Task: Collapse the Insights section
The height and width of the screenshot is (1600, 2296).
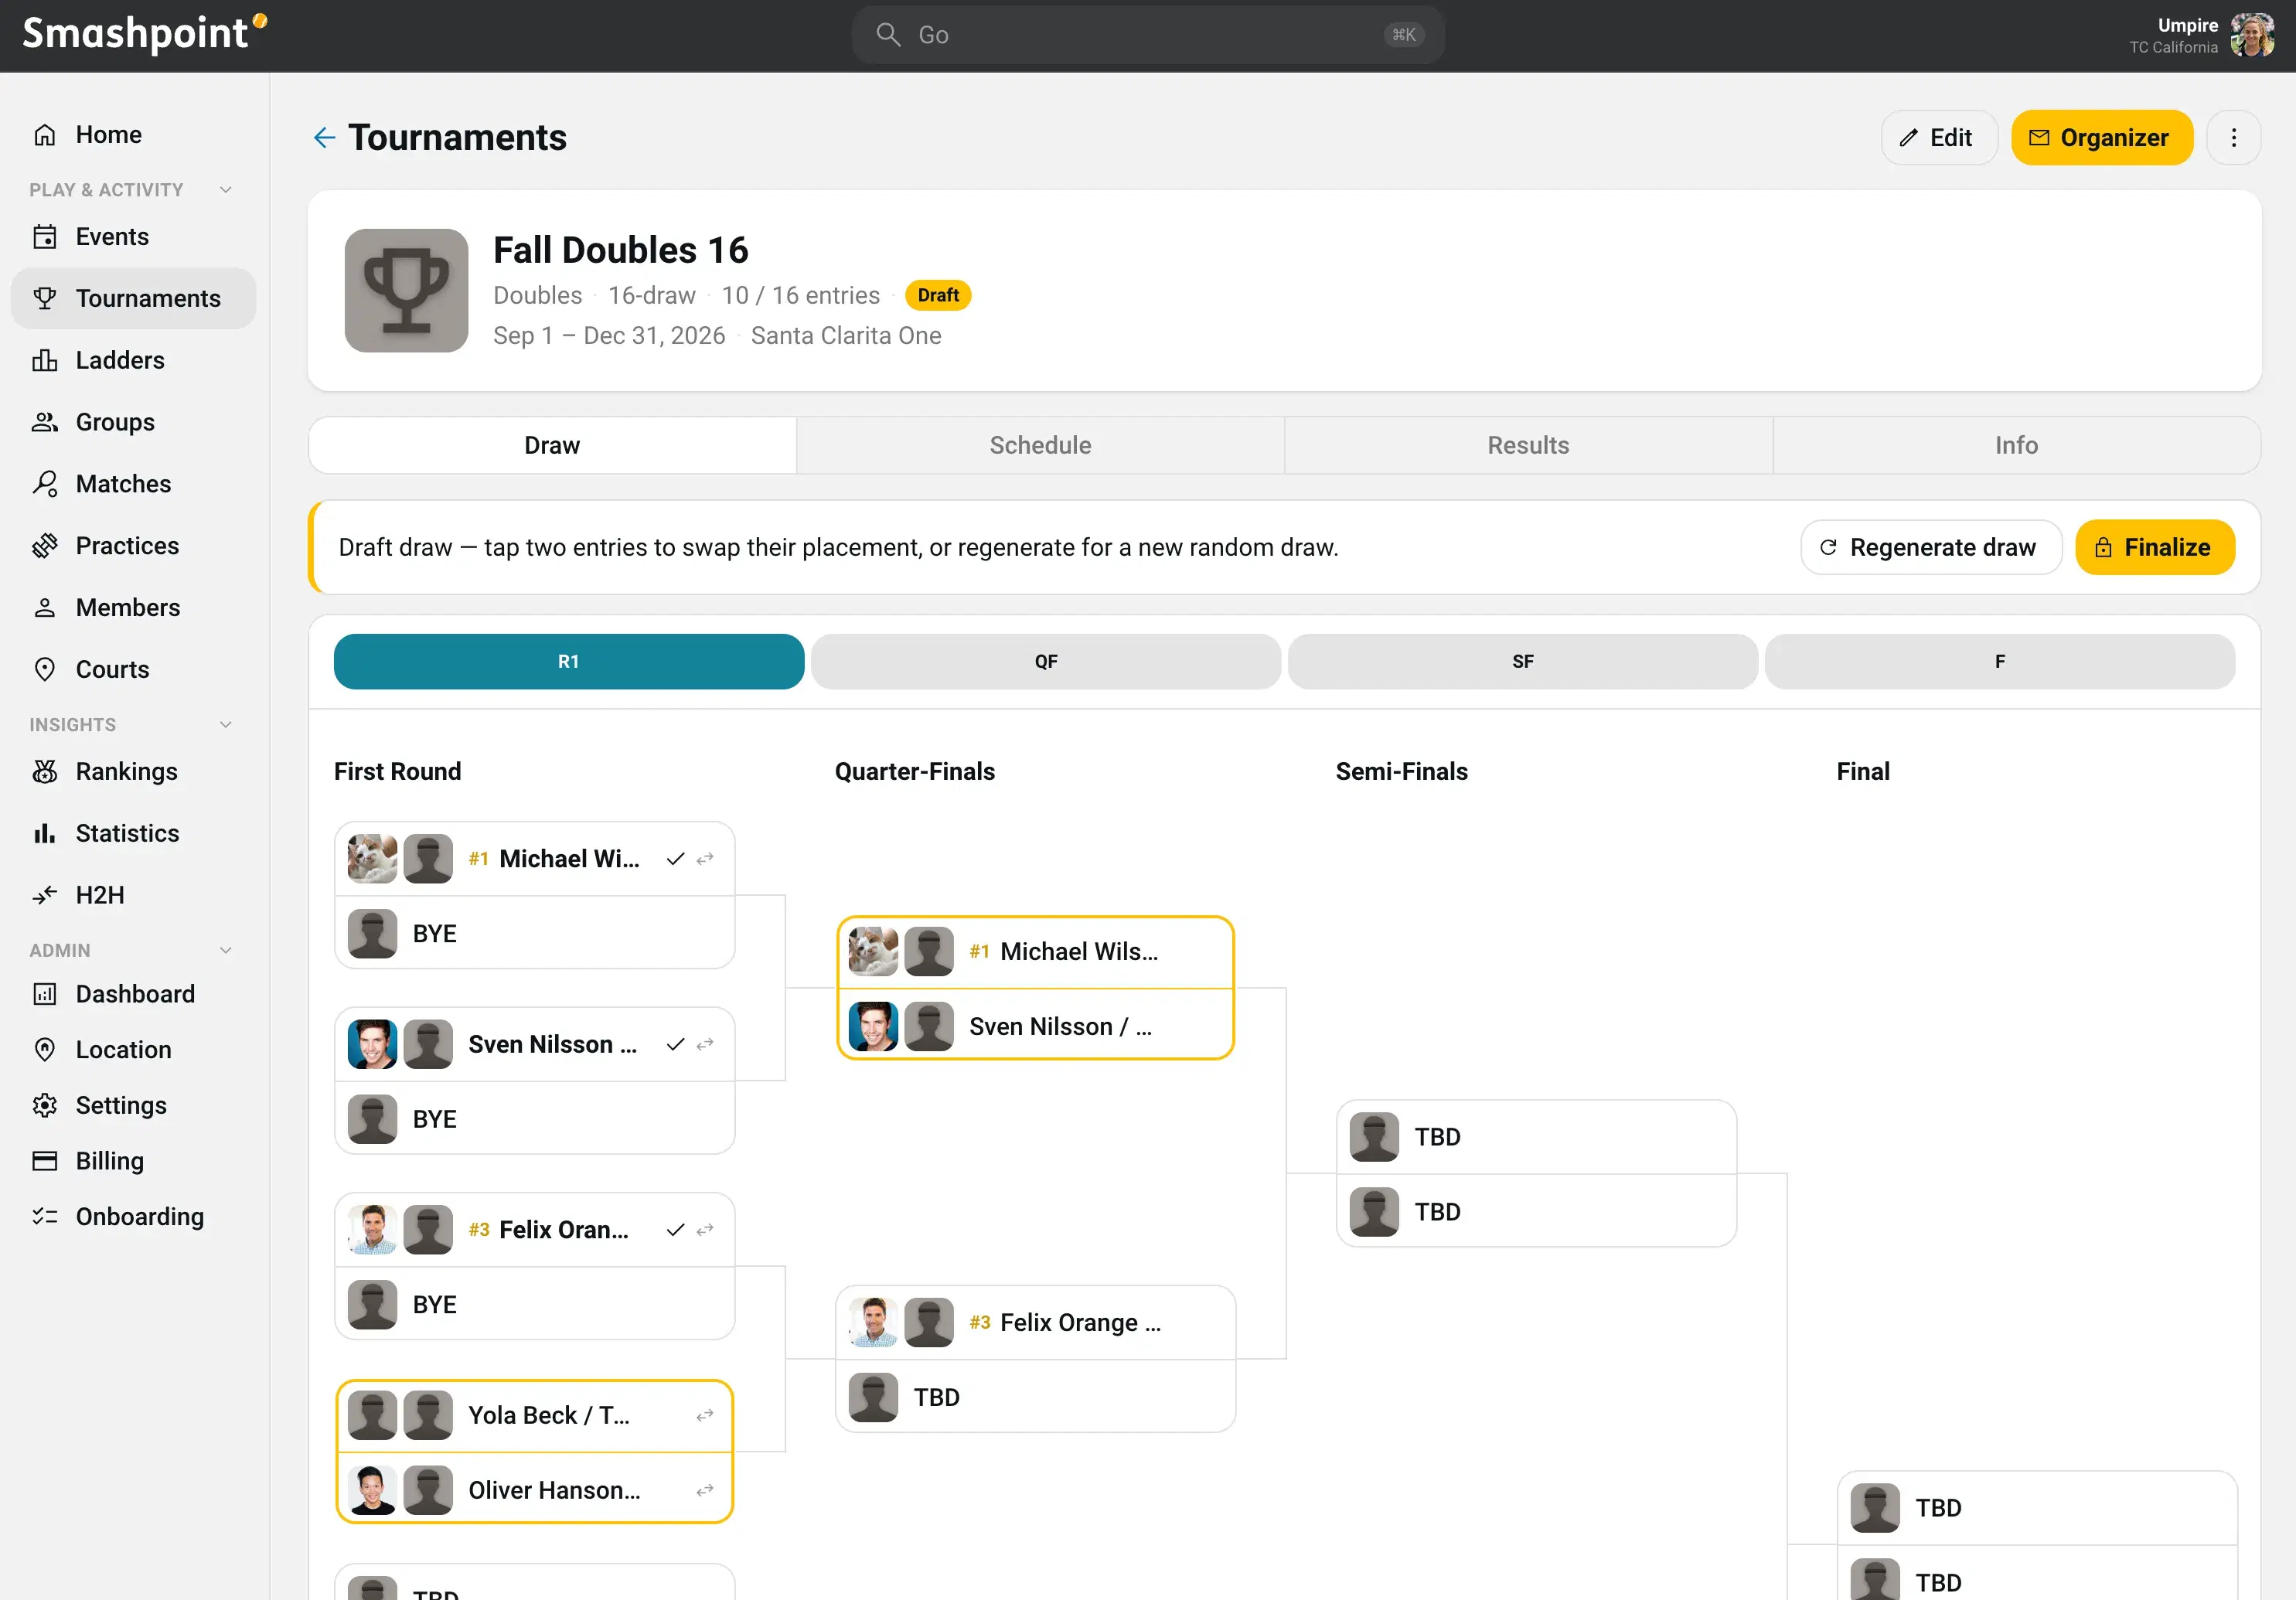Action: coord(226,725)
